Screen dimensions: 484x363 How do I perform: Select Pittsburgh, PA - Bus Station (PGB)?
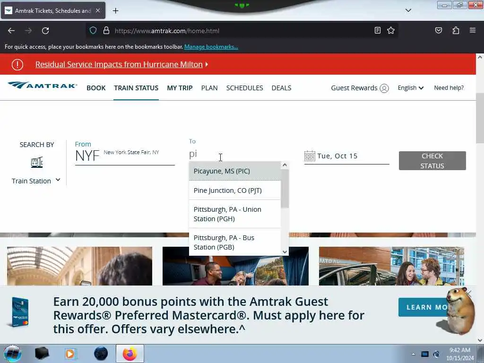coord(235,242)
